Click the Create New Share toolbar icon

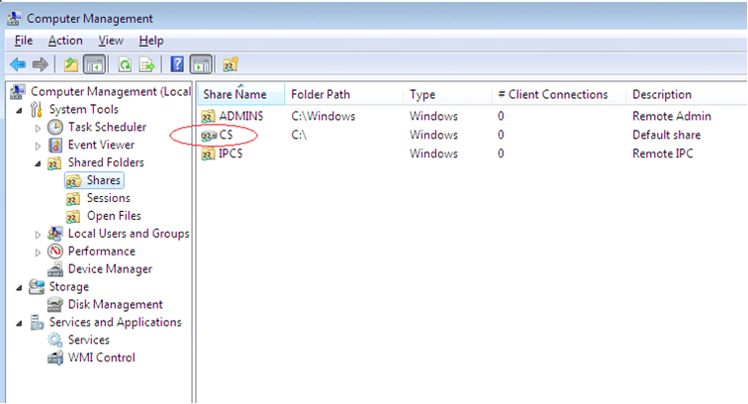point(231,64)
